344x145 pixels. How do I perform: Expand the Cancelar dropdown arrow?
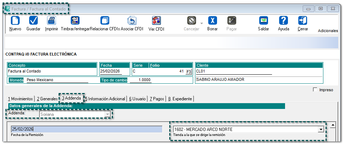click(201, 23)
